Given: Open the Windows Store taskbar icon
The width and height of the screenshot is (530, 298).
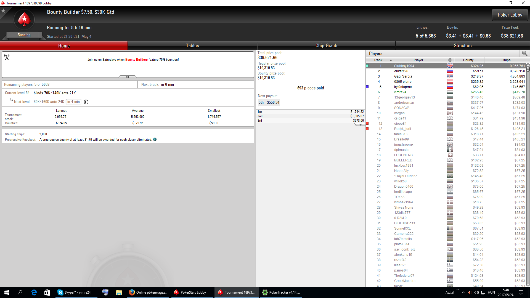Looking at the screenshot, I should pos(47,292).
